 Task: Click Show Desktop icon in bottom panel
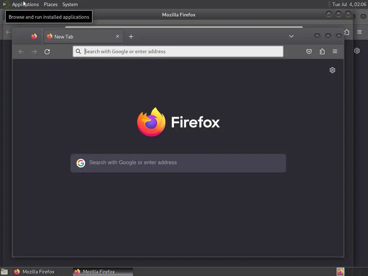coord(4,272)
